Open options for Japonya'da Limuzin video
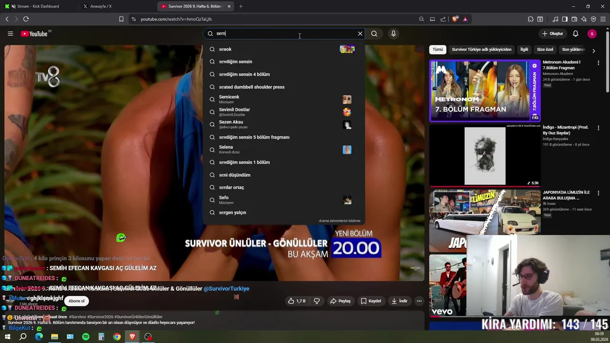Screen dimensions: 610x343 (x=598, y=193)
